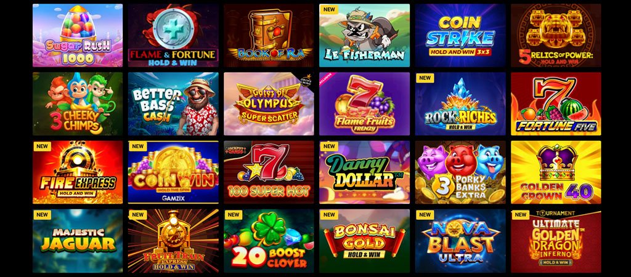This screenshot has width=631, height=277.
Task: Select the Book of Ra slot
Action: (269, 35)
